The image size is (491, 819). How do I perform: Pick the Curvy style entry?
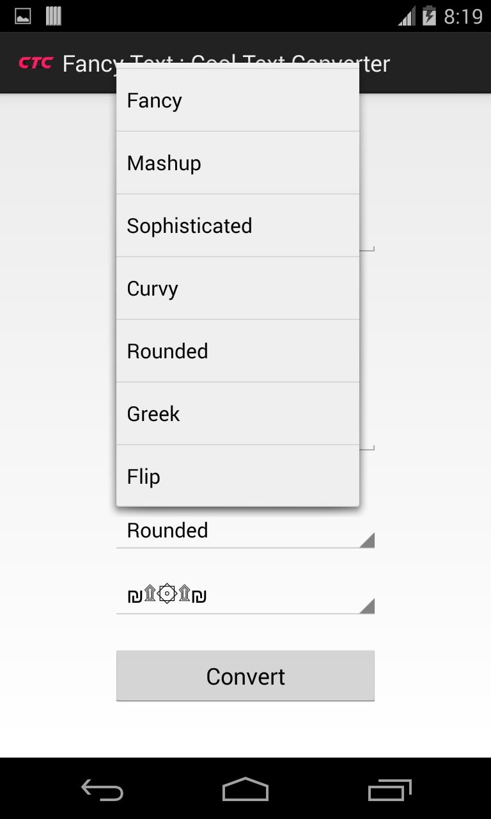237,288
